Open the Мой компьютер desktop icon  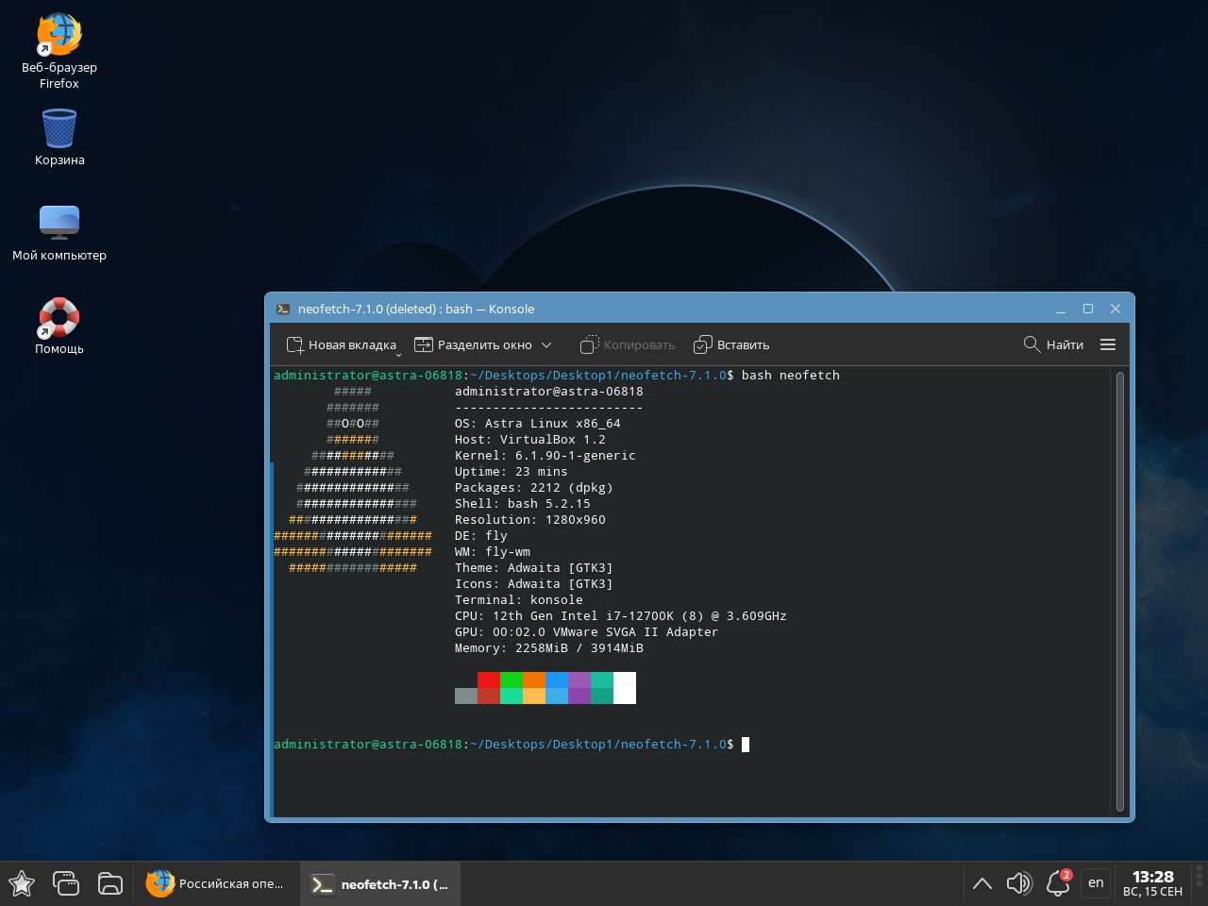click(x=59, y=233)
